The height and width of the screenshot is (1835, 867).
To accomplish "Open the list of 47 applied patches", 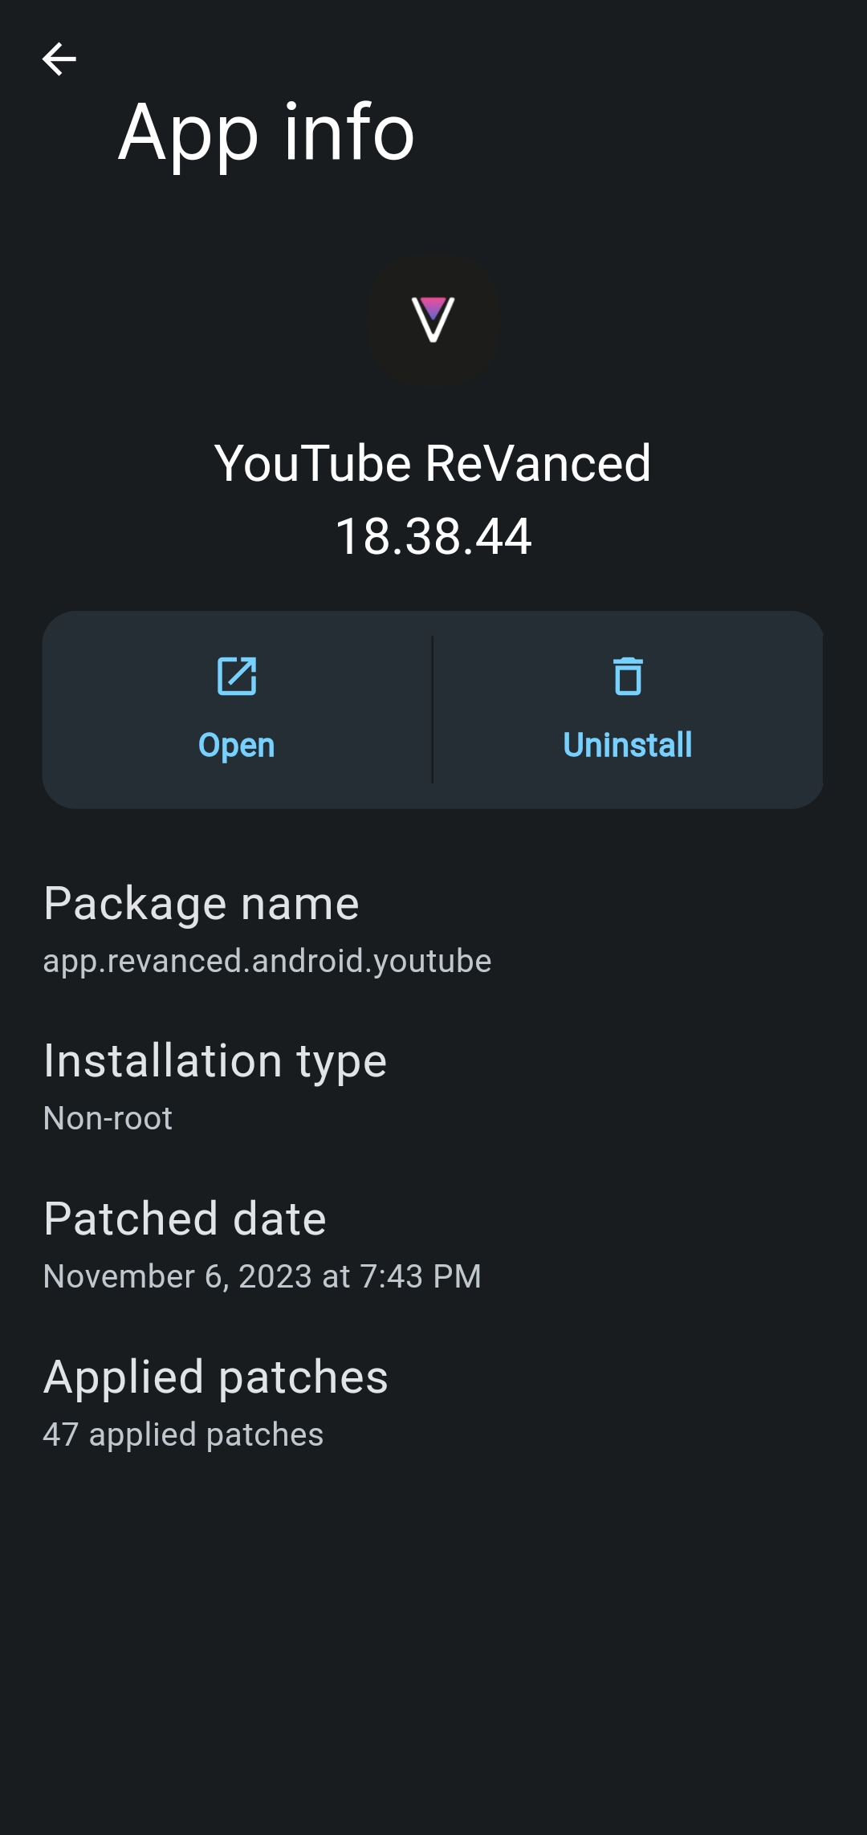I will coord(183,1434).
